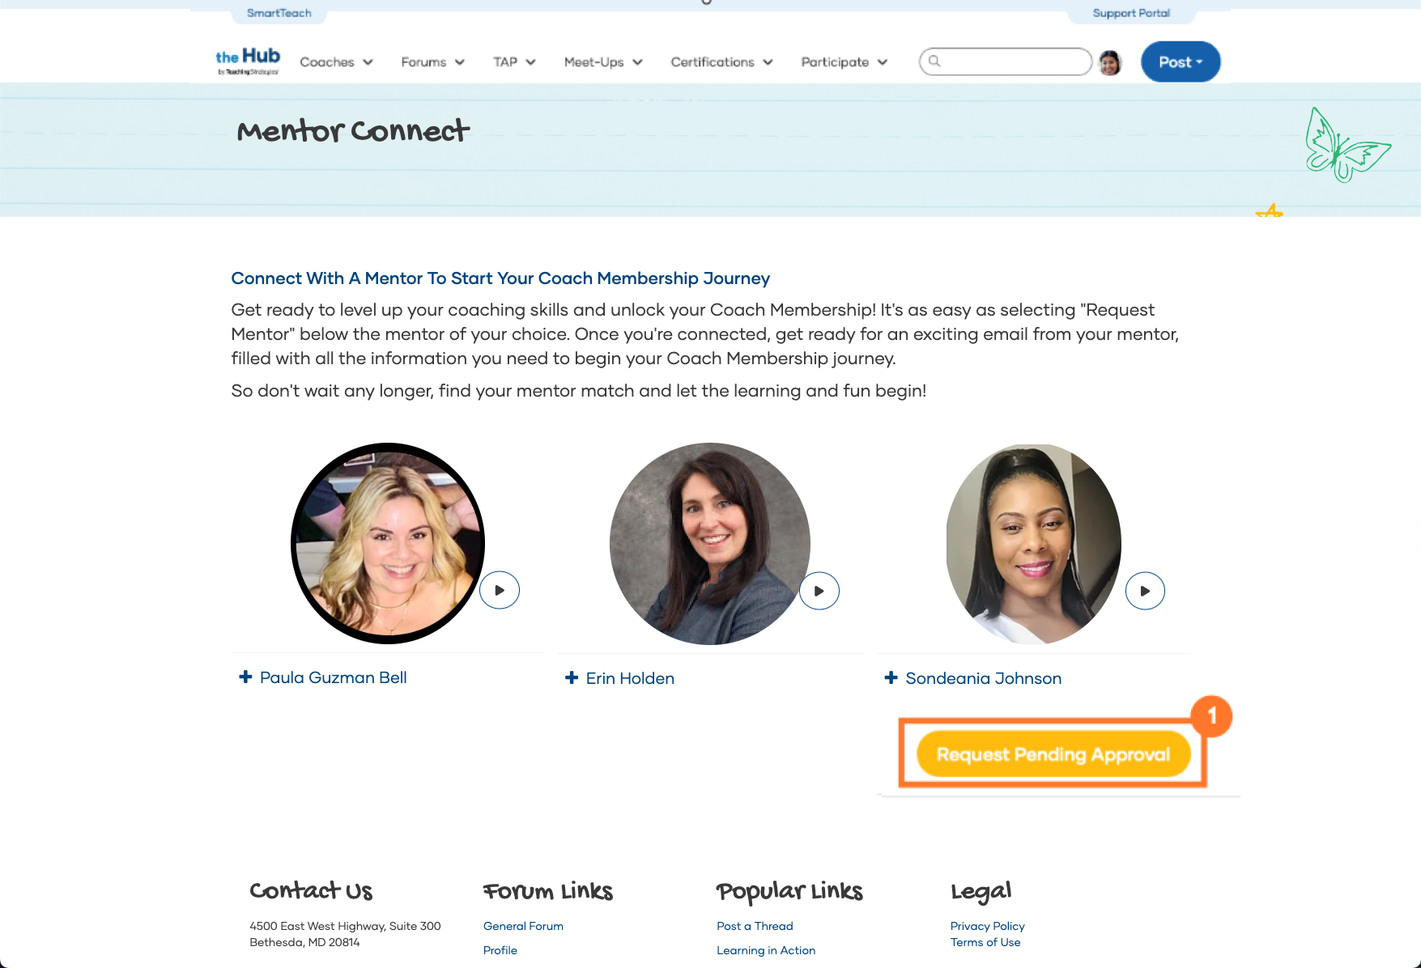This screenshot has width=1421, height=968.
Task: Expand the Certifications menu
Action: click(721, 62)
